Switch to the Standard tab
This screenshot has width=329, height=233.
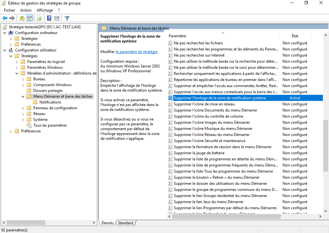(x=125, y=223)
